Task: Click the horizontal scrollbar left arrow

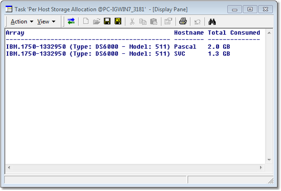Action: pyautogui.click(x=9, y=167)
